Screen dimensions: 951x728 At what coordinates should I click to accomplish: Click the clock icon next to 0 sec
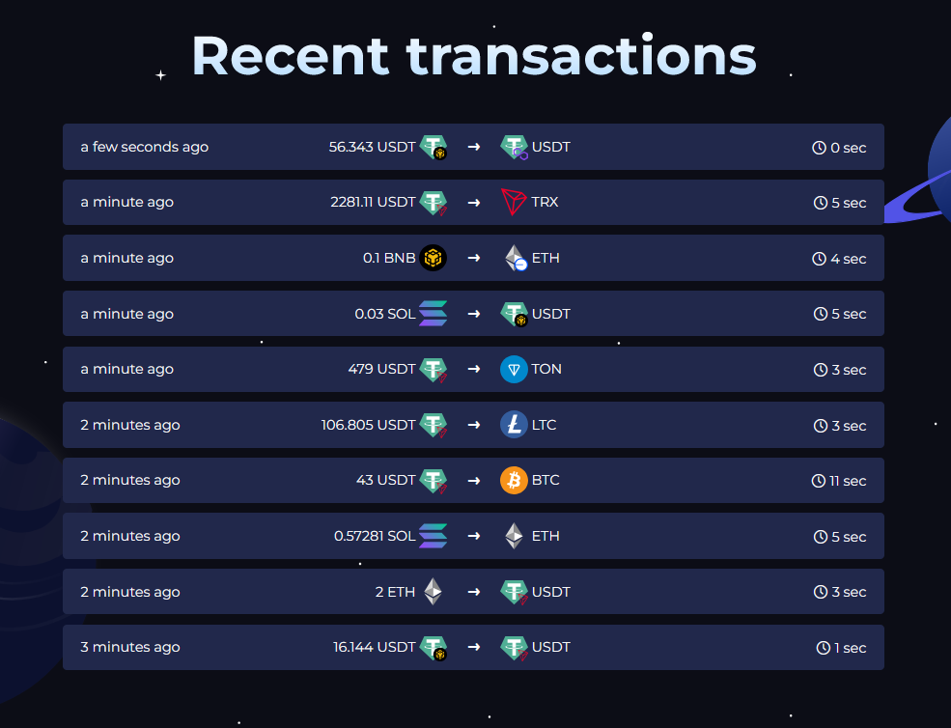(820, 148)
